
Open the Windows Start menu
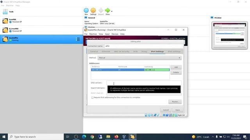coord(4,136)
